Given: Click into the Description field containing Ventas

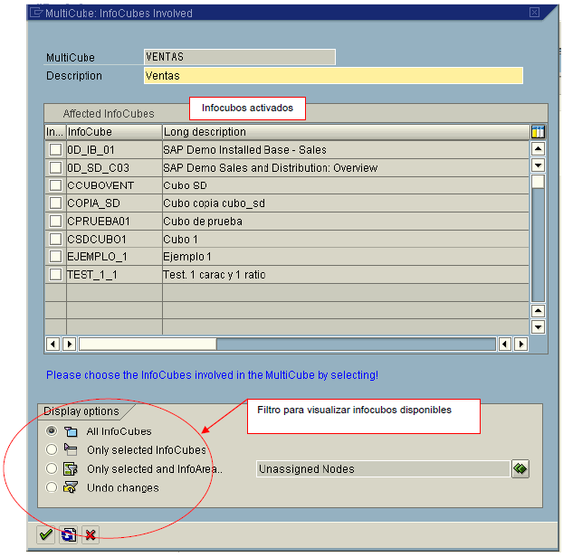Looking at the screenshot, I should pos(332,76).
